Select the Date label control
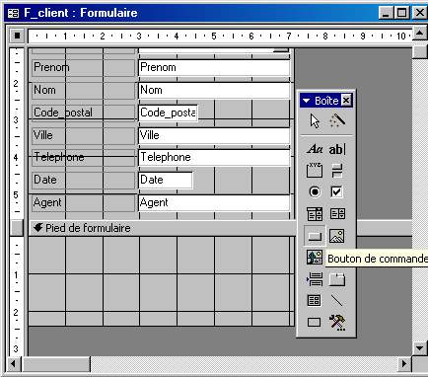428x377 pixels. (83, 180)
